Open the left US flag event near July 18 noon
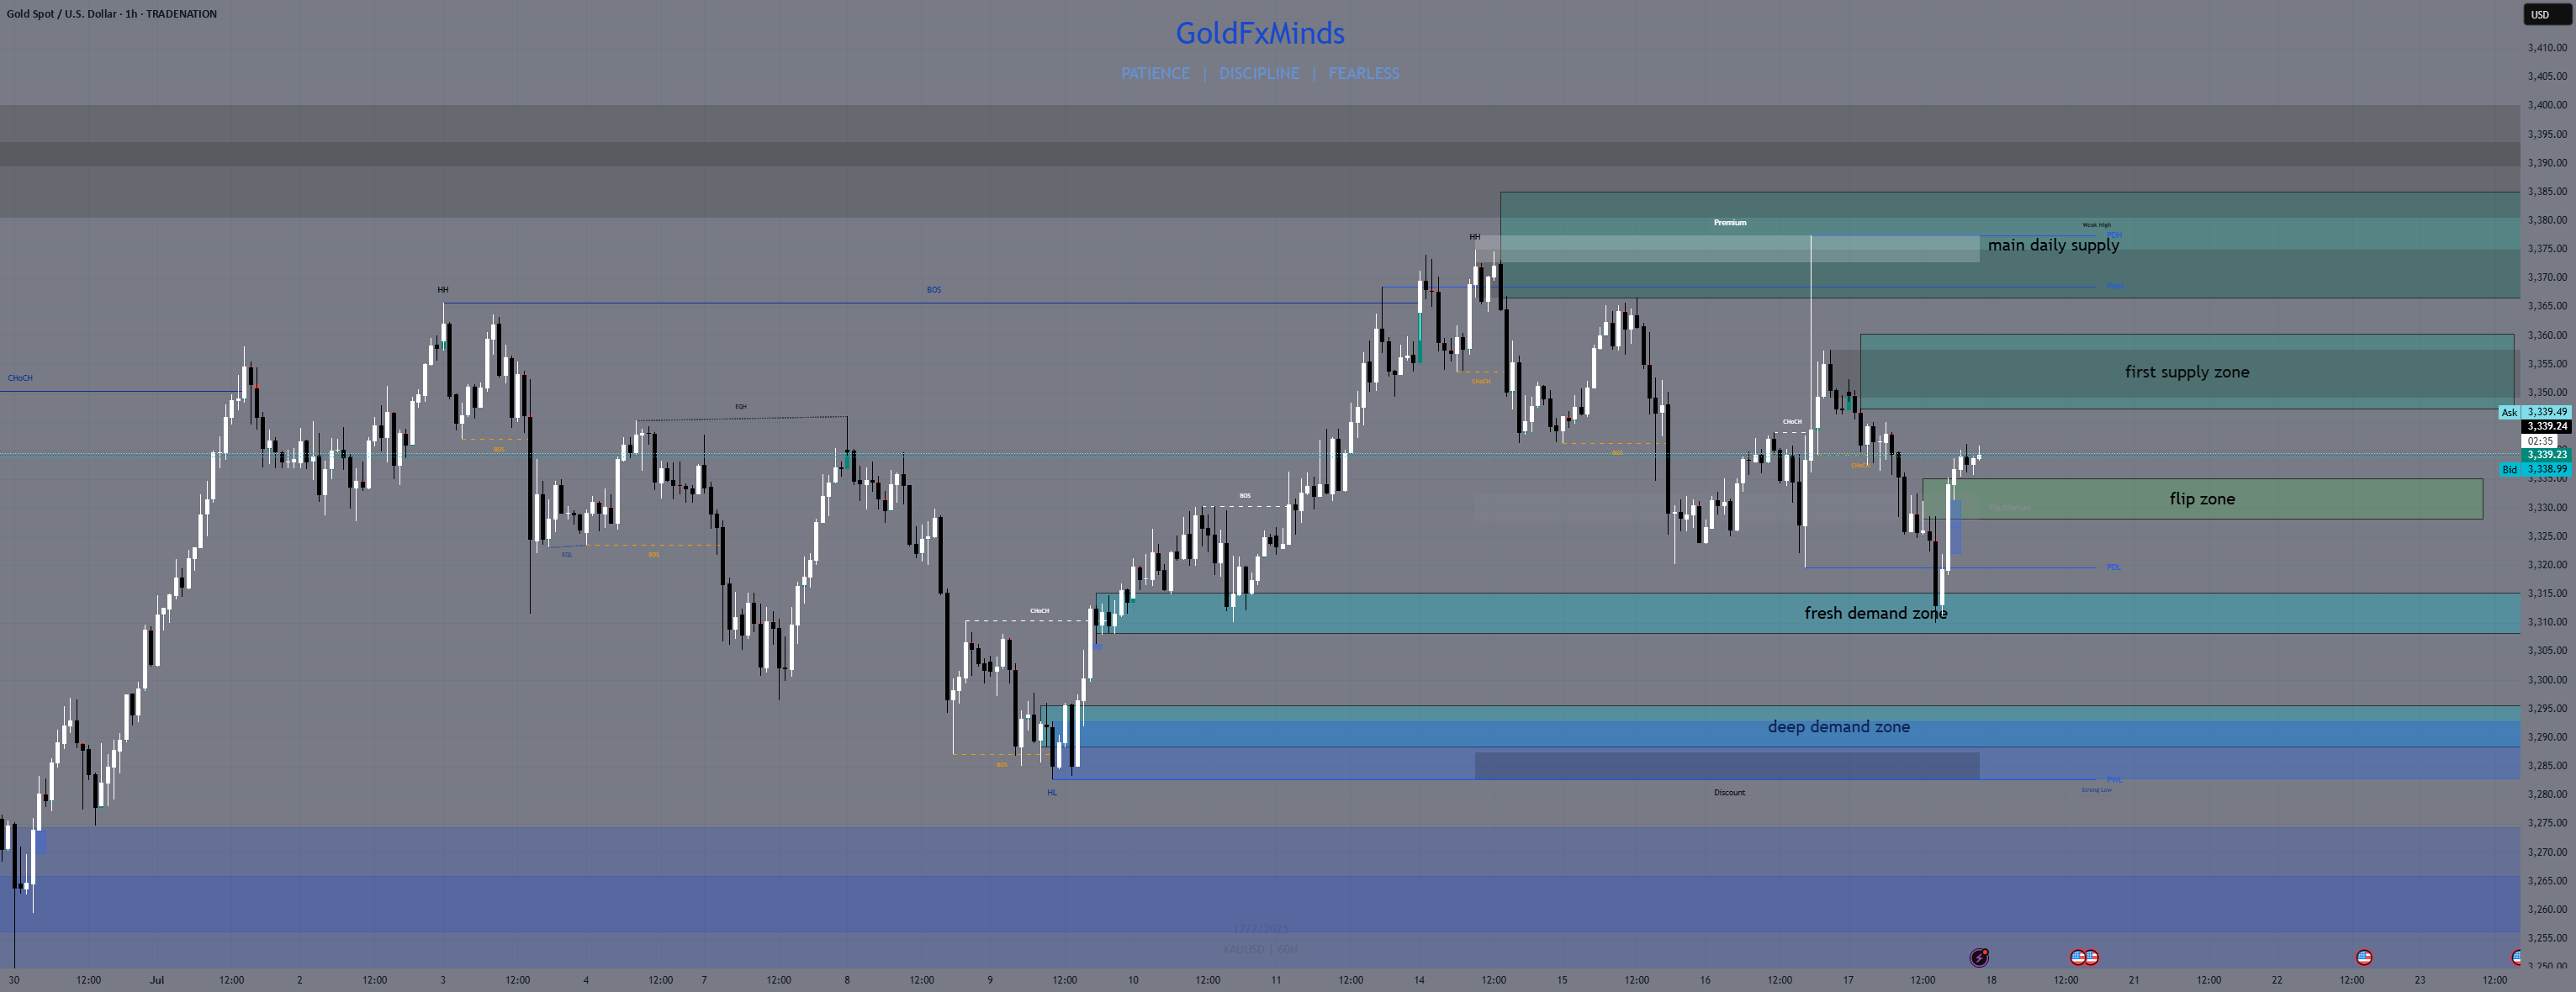This screenshot has width=2576, height=992. click(2077, 957)
